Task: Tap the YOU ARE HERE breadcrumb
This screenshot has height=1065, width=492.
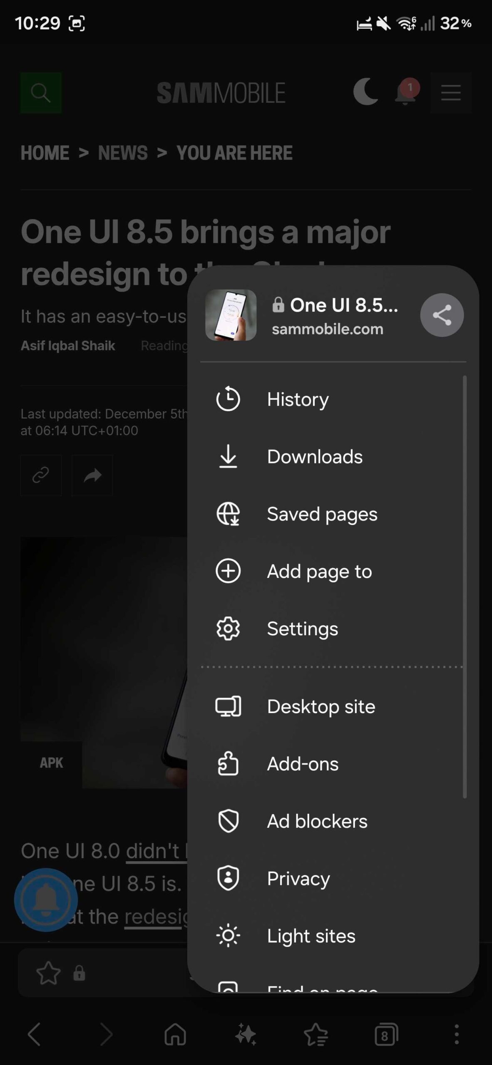Action: tap(234, 153)
